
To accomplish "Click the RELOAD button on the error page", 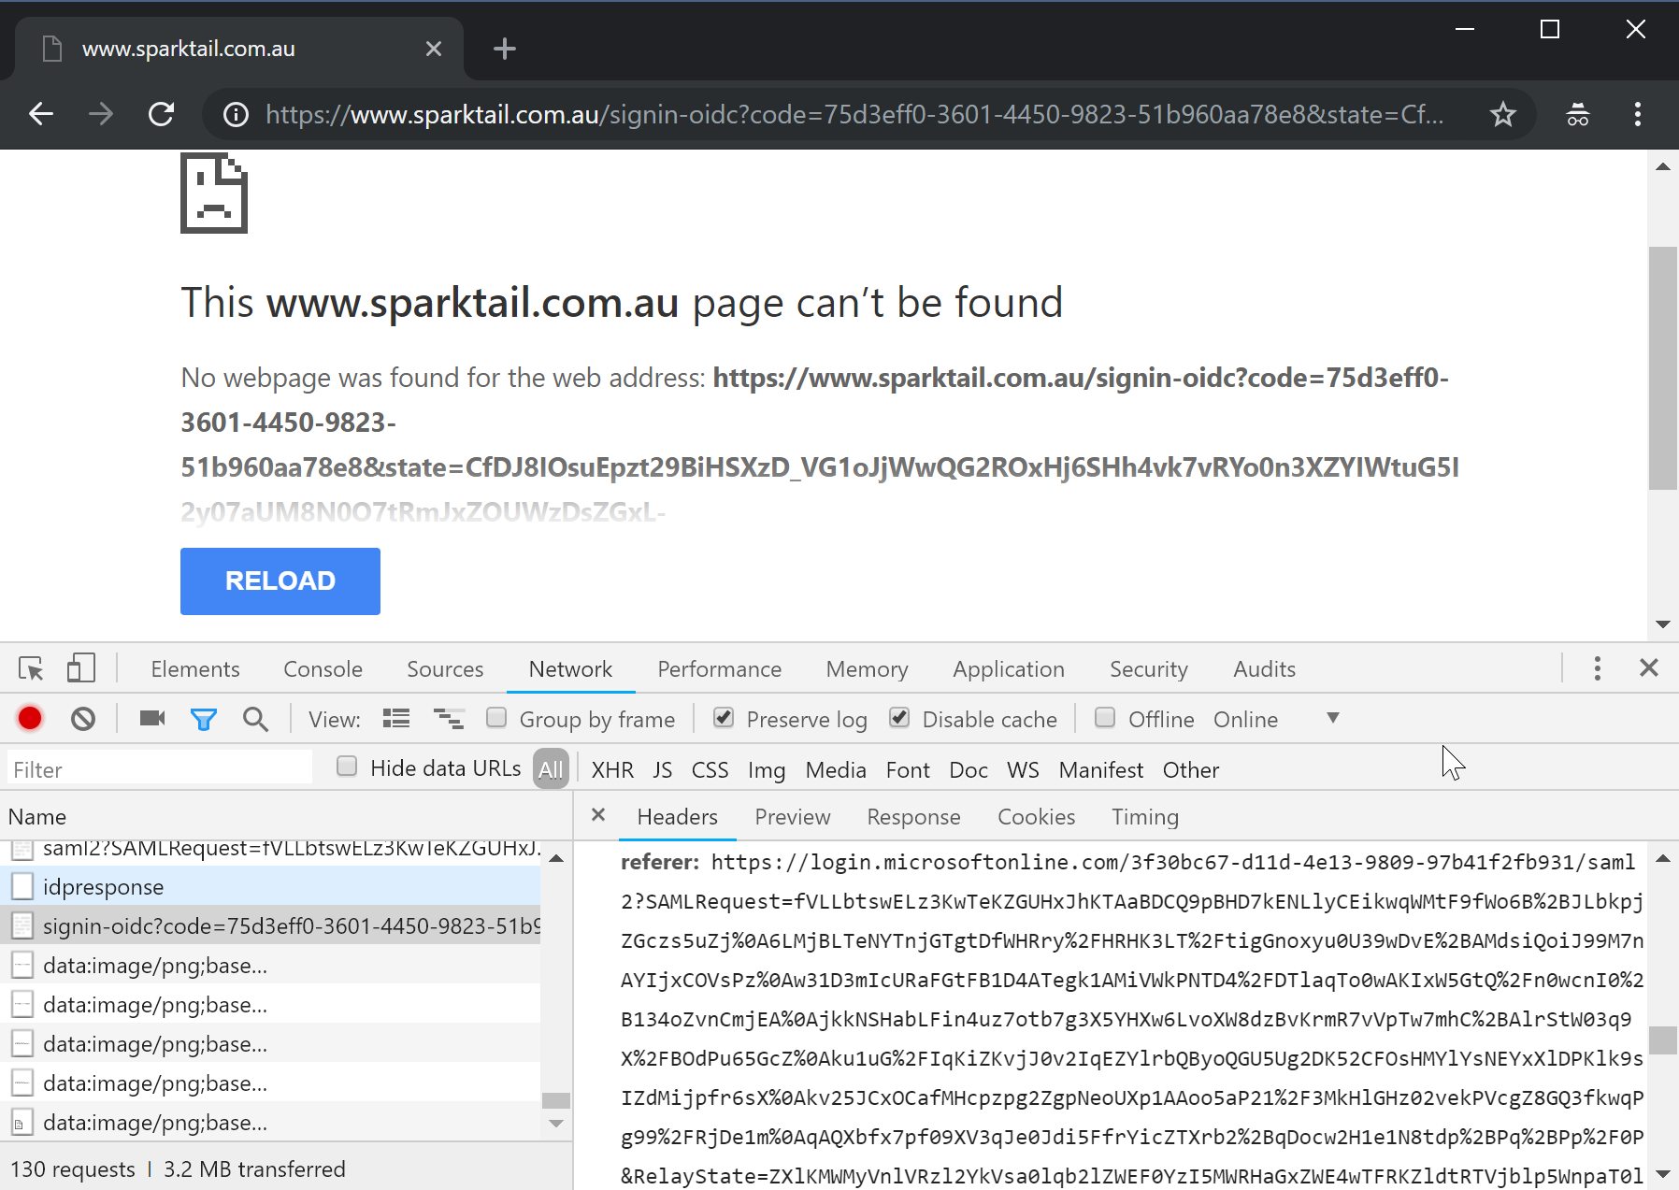I will (x=280, y=581).
